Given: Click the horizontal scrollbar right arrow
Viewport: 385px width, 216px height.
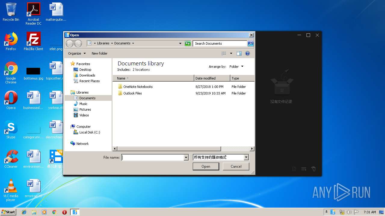Looking at the screenshot, I should (252, 149).
